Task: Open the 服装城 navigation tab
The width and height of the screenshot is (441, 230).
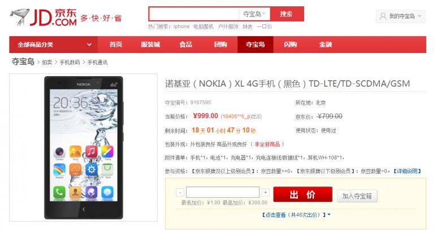Action: pos(150,45)
